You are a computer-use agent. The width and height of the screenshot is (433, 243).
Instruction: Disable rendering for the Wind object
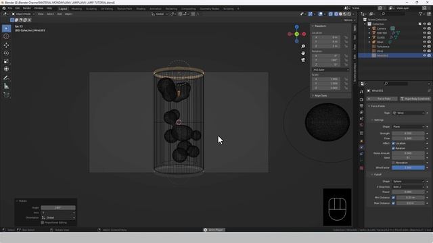coord(429,51)
